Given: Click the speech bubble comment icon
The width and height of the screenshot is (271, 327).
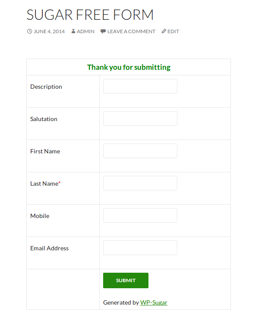Looking at the screenshot, I should point(103,31).
